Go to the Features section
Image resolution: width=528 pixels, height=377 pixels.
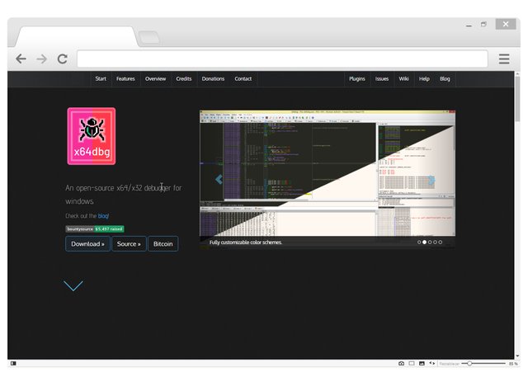tap(125, 78)
